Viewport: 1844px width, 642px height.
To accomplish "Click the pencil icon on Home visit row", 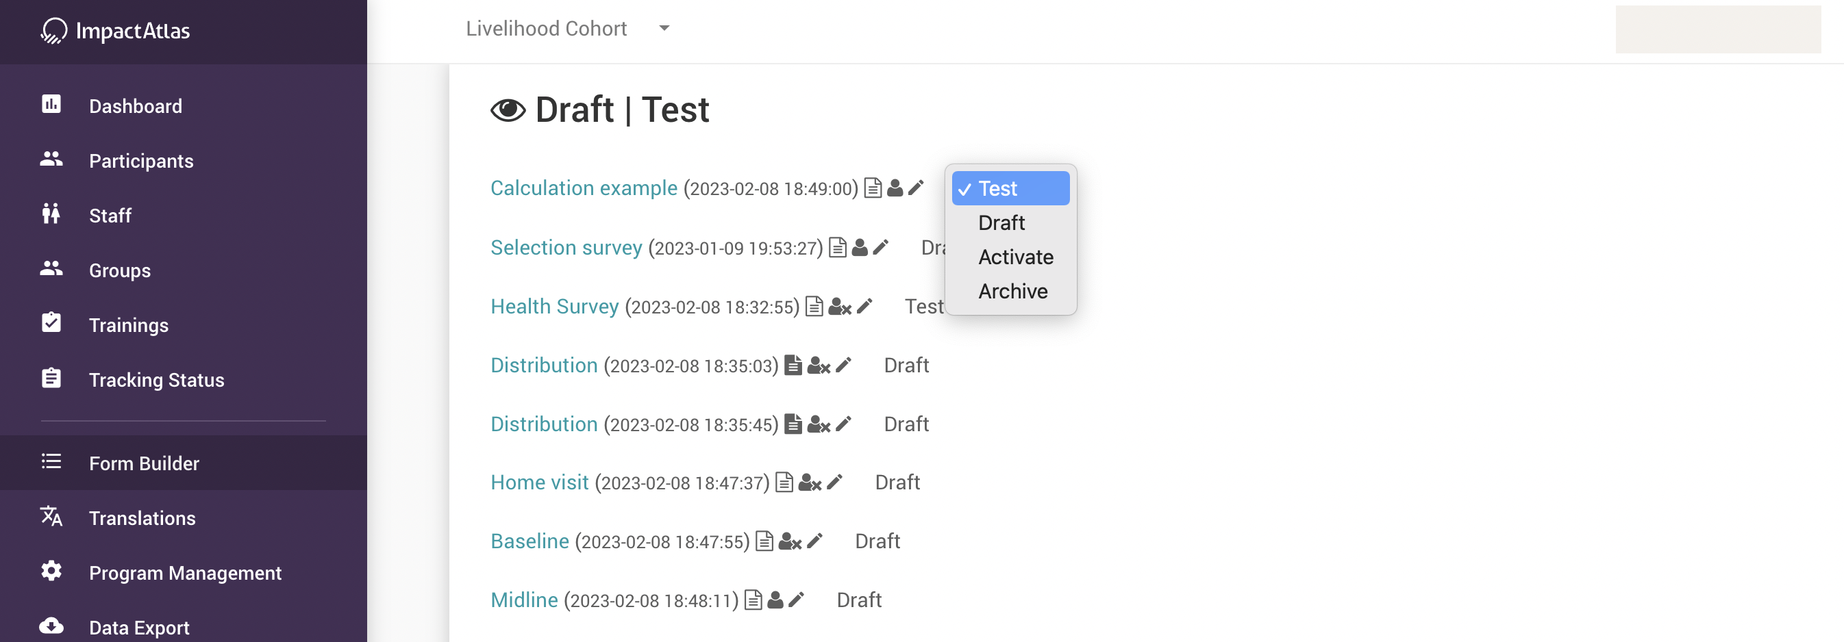I will 835,483.
